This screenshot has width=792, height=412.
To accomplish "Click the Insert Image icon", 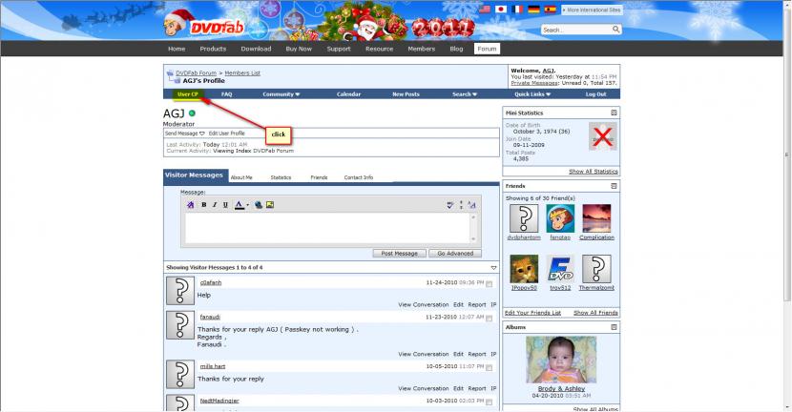I will (x=270, y=205).
